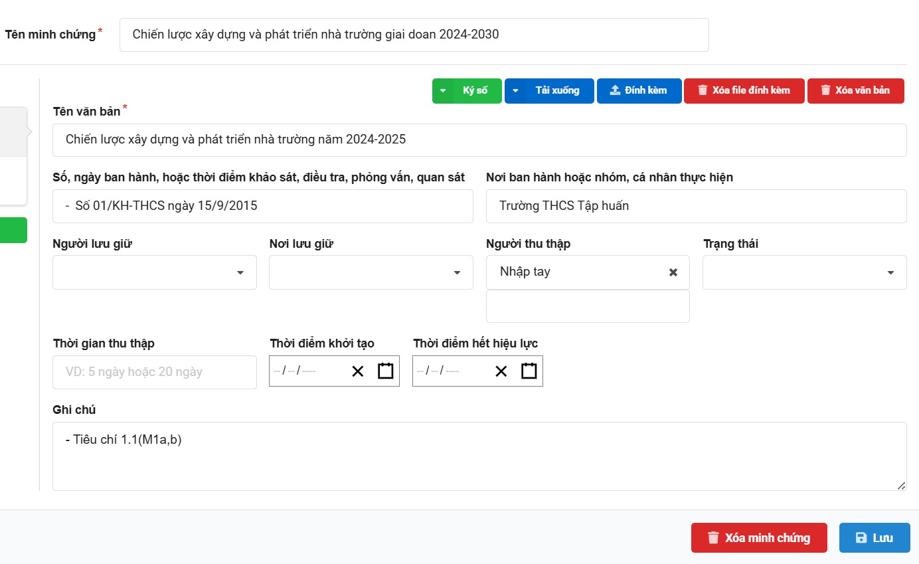
Task: Click the Tải xuống dropdown arrow
Action: pyautogui.click(x=515, y=91)
